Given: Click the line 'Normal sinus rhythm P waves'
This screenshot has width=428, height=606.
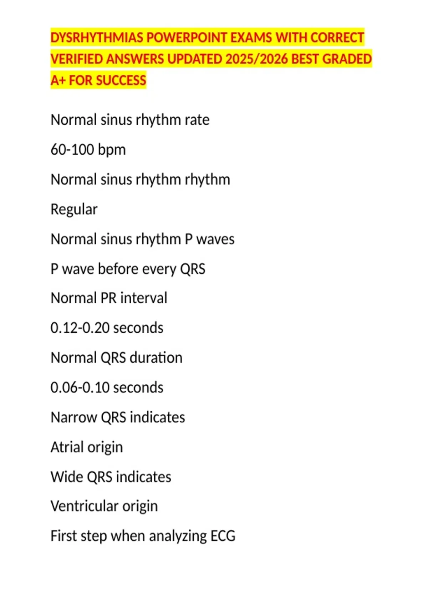Looking at the screenshot, I should pyautogui.click(x=142, y=239).
